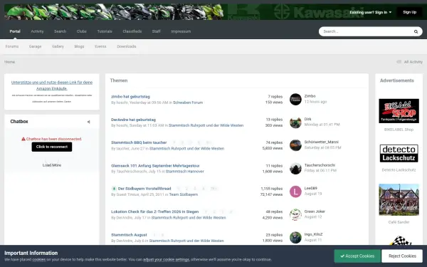
Task: Open Zimbo's avatar
Action: [295, 99]
